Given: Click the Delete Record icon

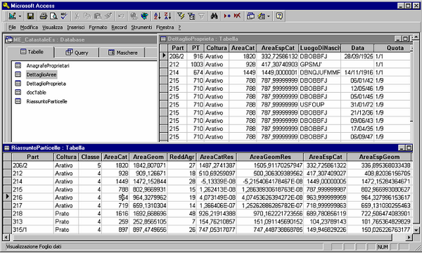Looking at the screenshot, I should click(237, 16).
